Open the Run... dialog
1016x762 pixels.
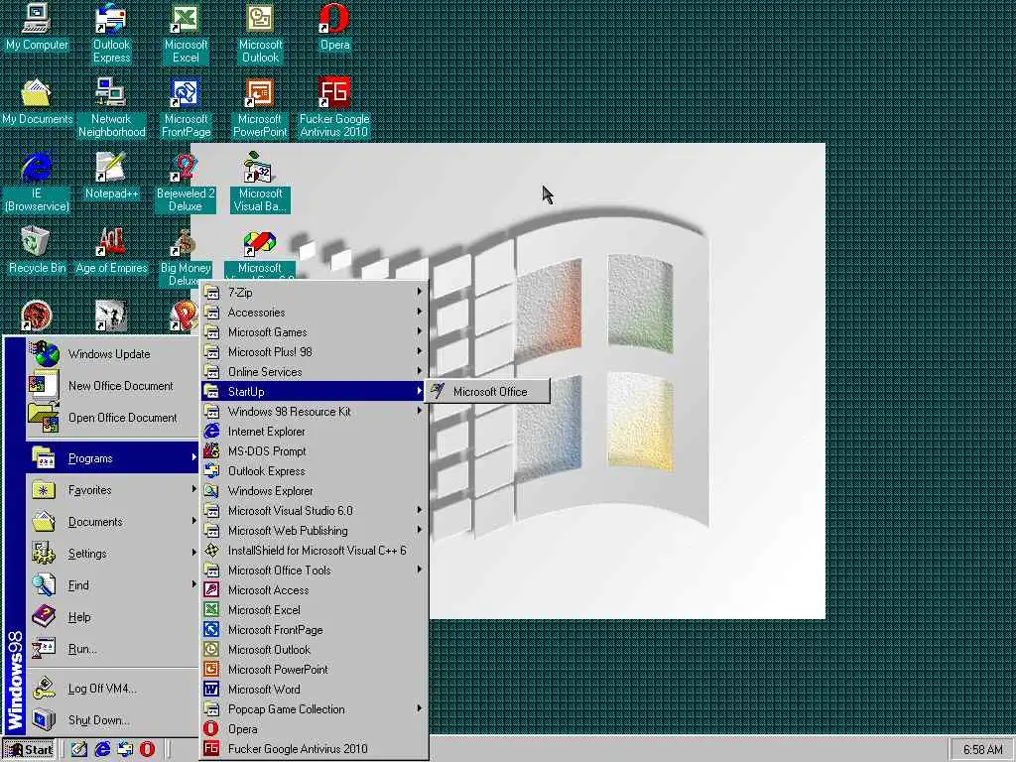[x=113, y=649]
